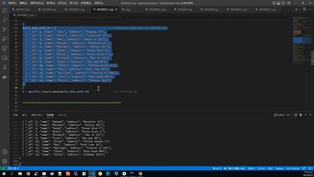Change CRLF end of line sequence
Screen dimensions: 314x177
[x=270, y=168]
